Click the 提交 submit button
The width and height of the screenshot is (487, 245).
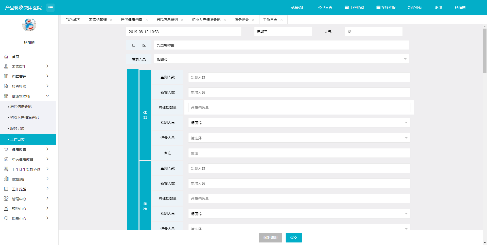point(293,238)
